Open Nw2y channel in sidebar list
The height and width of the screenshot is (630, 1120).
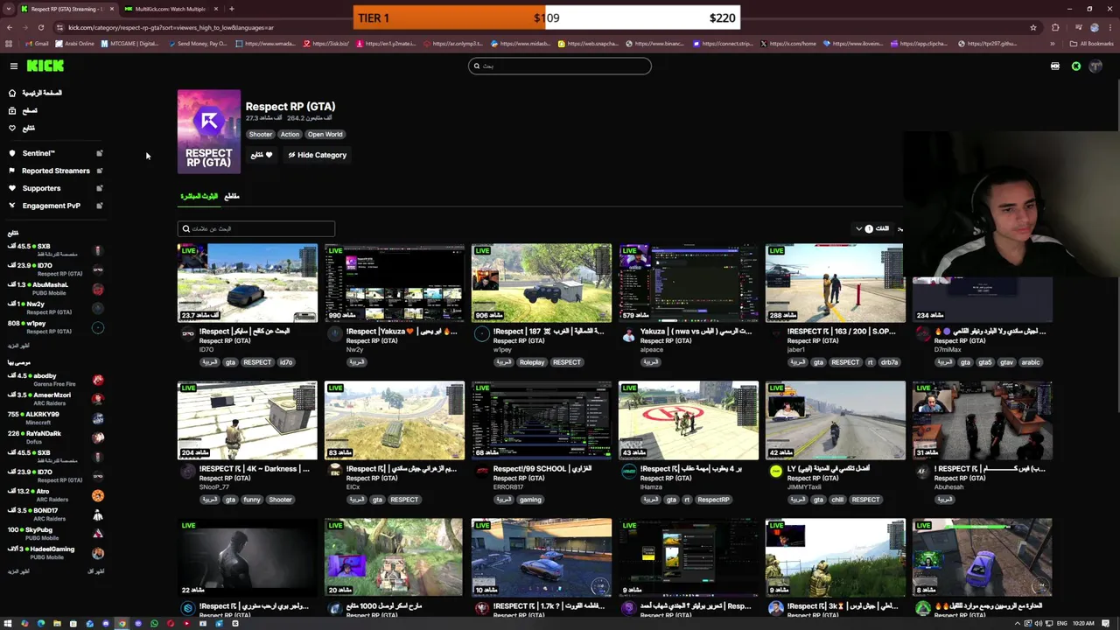(x=55, y=308)
